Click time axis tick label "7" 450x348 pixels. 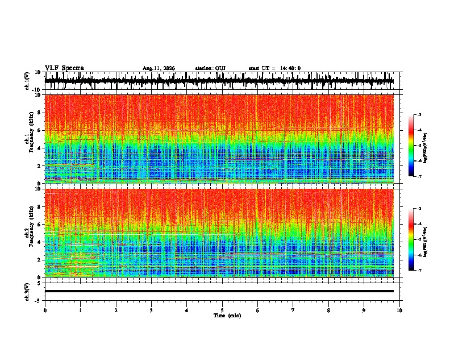pos(293,310)
